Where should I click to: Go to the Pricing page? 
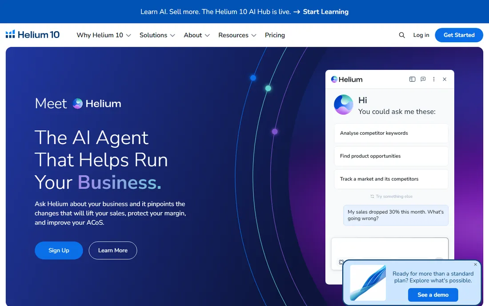275,35
